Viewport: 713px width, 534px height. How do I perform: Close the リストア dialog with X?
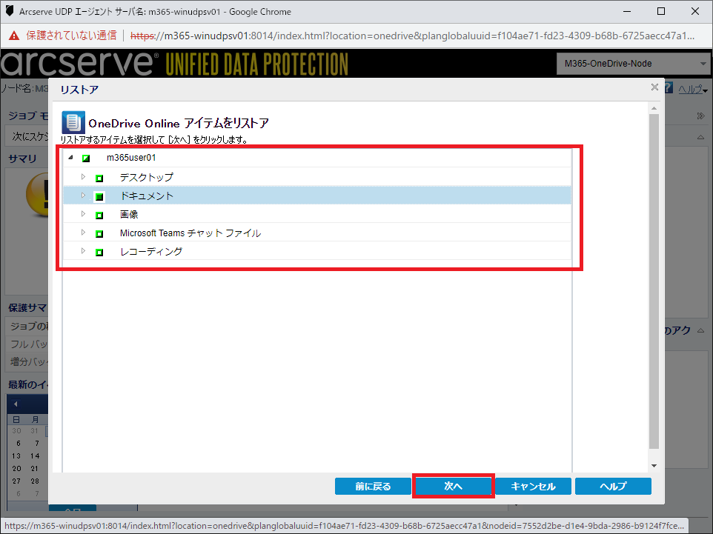click(654, 87)
